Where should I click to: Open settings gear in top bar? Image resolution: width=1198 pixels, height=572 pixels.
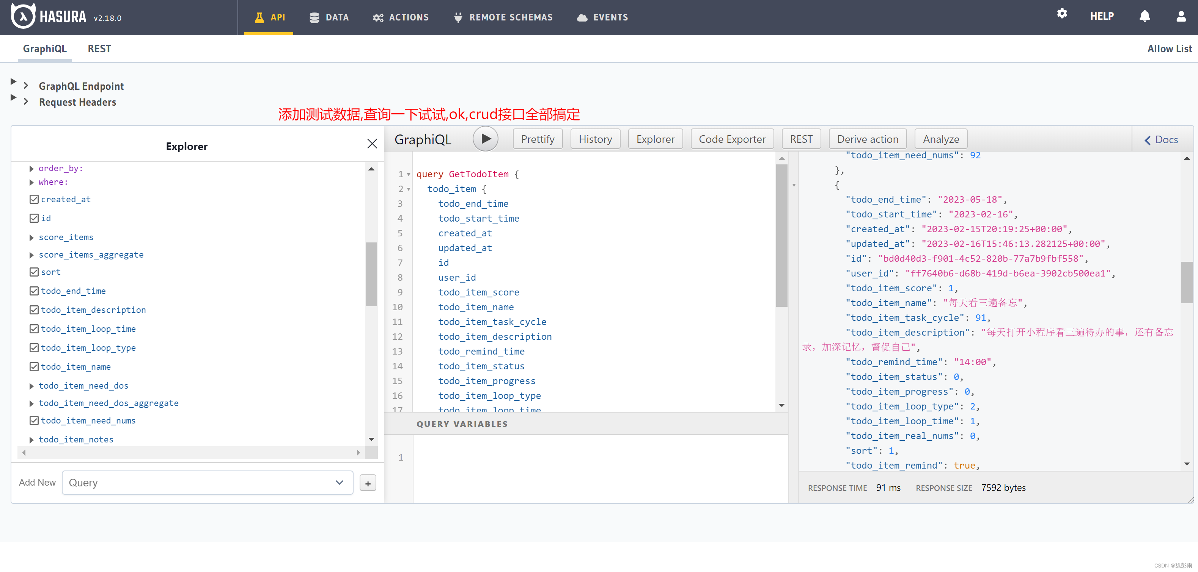point(1062,14)
